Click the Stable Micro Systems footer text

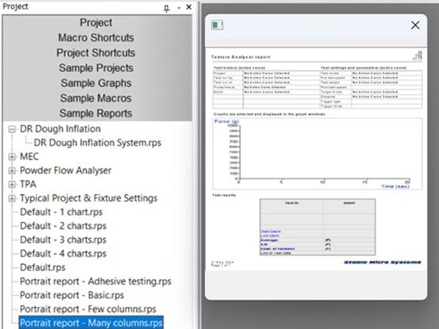[382, 262]
